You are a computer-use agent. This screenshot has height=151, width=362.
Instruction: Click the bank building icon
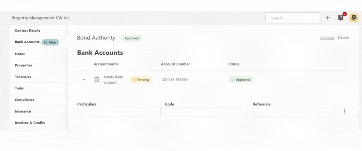(97, 80)
